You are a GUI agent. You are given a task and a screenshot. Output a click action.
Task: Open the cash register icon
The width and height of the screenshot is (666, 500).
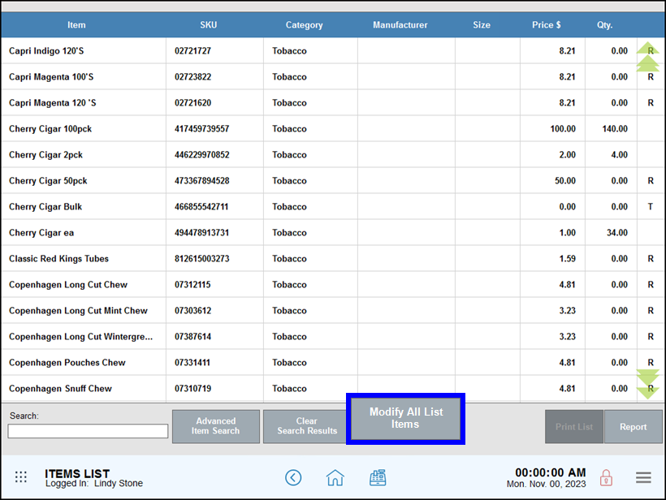(x=378, y=477)
